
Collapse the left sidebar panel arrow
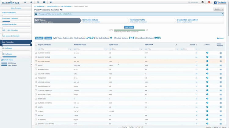[x=31, y=65]
